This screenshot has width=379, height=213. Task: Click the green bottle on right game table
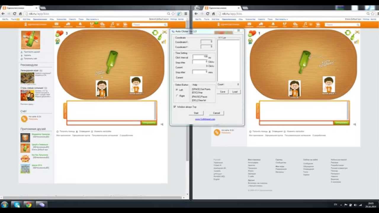coord(304,61)
